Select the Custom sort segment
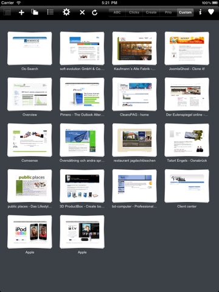The width and height of the screenshot is (219, 292). (x=186, y=12)
